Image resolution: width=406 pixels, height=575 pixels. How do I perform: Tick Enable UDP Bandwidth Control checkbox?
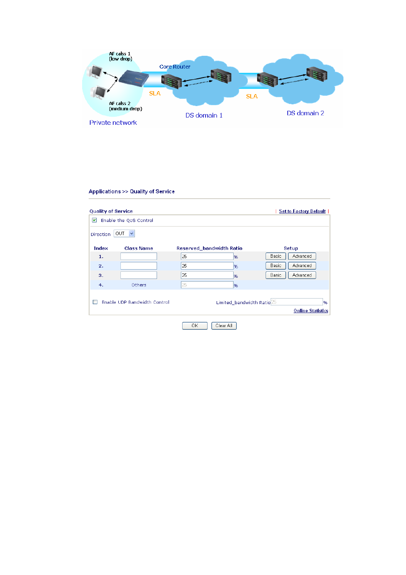(95, 302)
